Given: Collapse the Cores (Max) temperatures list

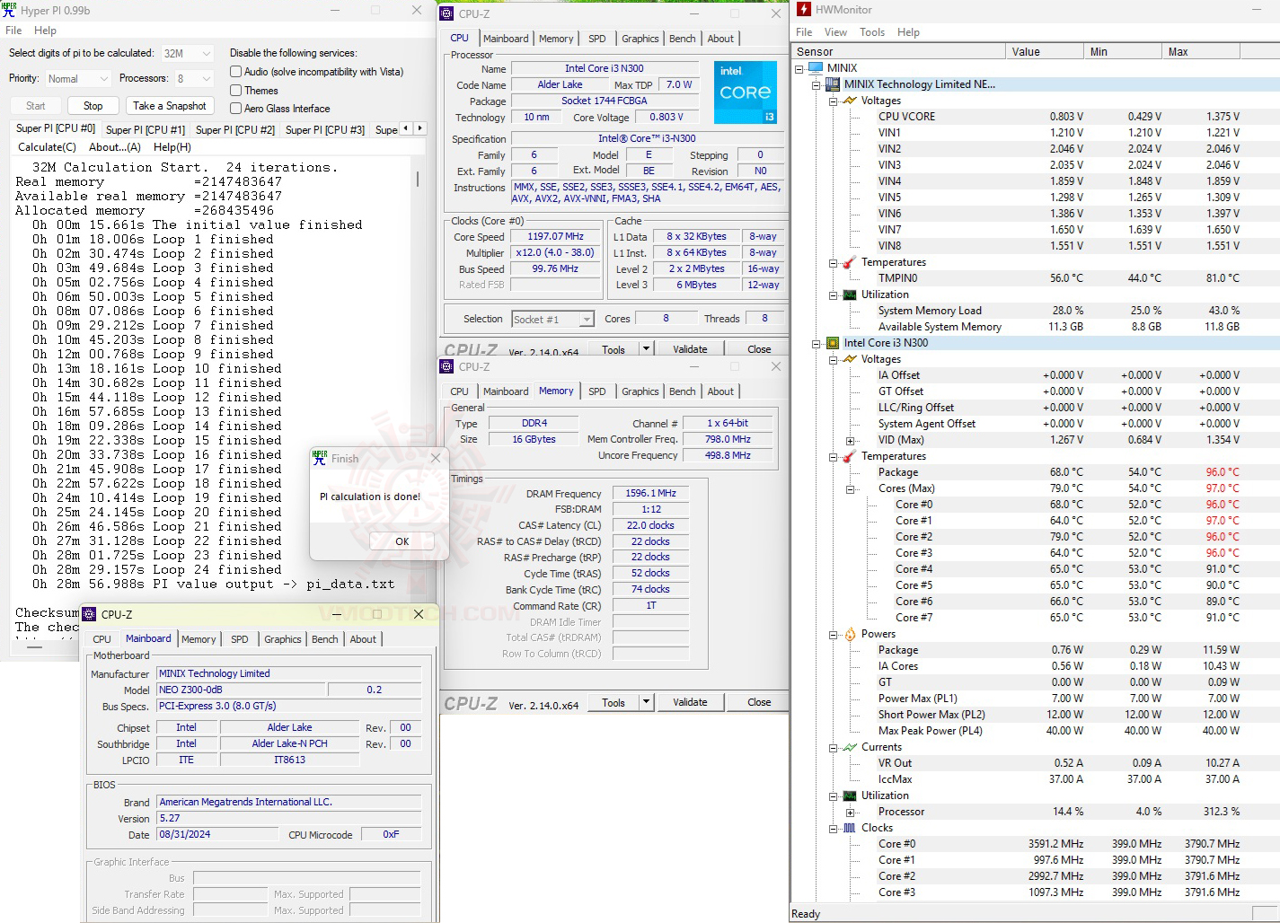Looking at the screenshot, I should click(850, 489).
